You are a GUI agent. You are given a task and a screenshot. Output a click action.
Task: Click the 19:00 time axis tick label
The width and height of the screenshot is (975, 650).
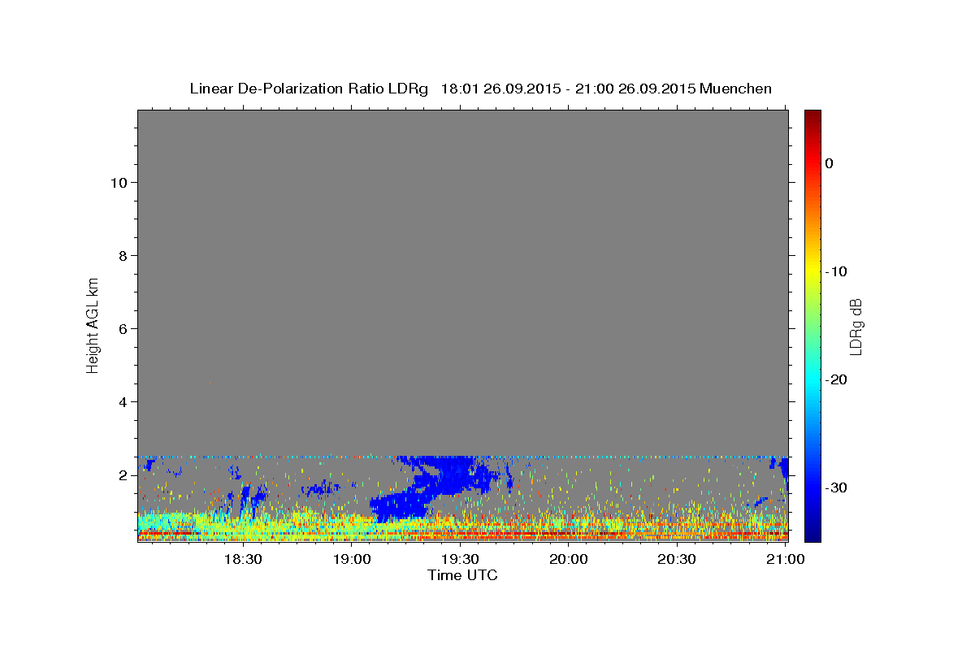point(351,559)
